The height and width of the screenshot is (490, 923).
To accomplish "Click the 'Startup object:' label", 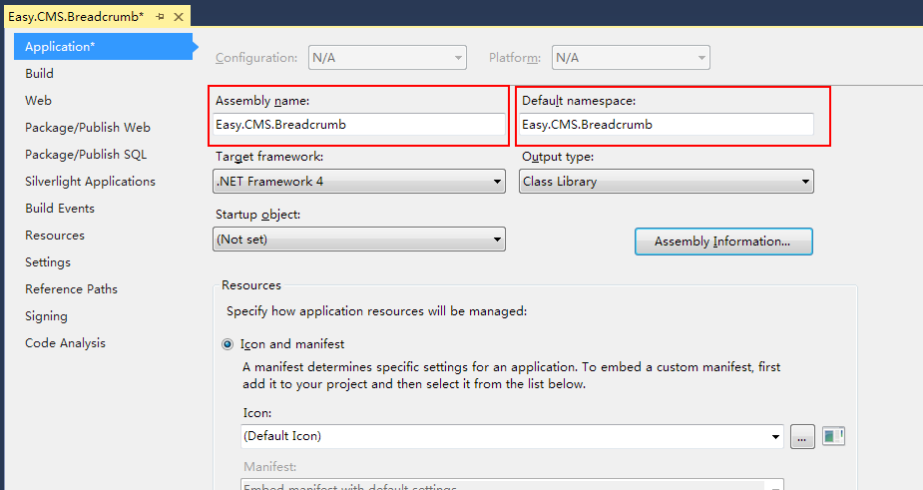I will 257,215.
